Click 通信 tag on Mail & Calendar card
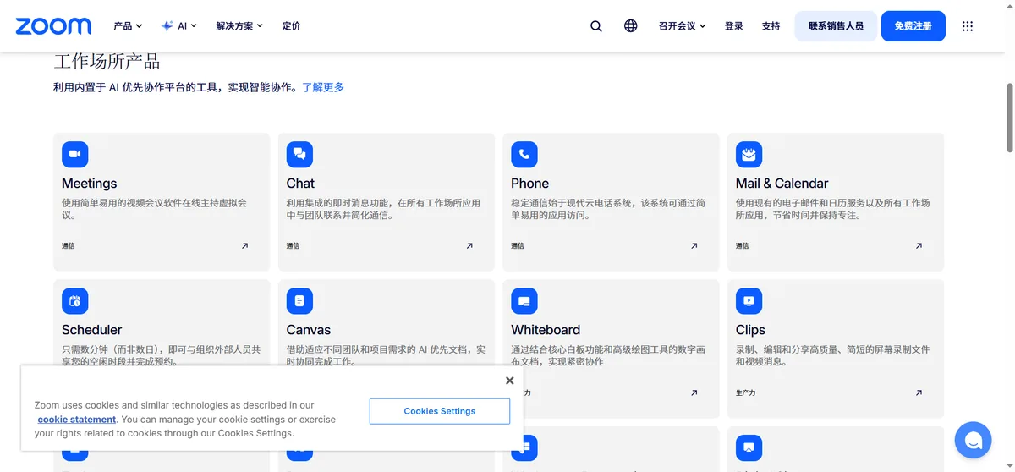Viewport: 1015px width, 472px height. [742, 246]
